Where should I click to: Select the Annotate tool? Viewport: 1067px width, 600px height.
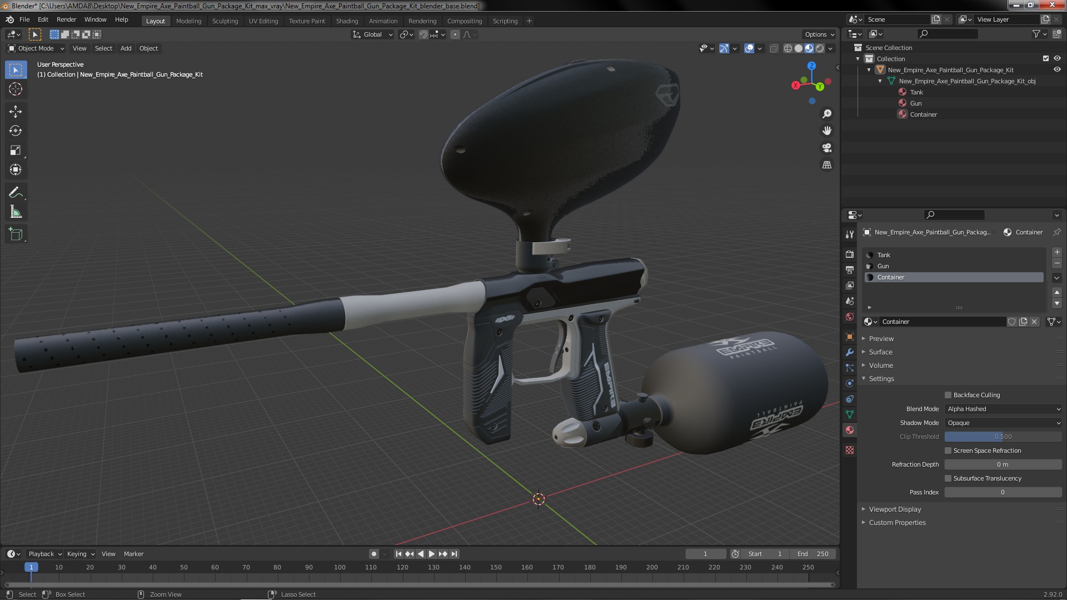pyautogui.click(x=16, y=193)
